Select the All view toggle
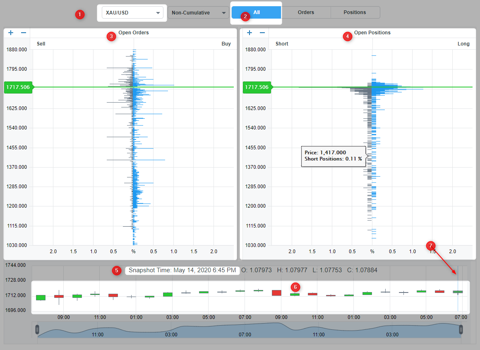The image size is (480, 350). [256, 12]
